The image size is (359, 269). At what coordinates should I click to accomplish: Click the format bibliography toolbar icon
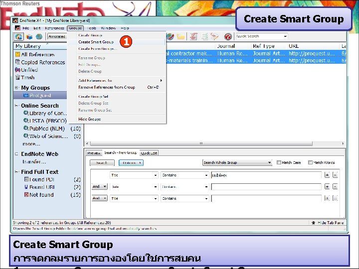click(x=193, y=36)
